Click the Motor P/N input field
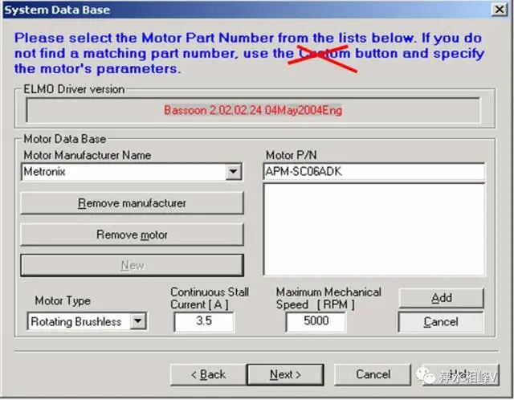Image resolution: width=514 pixels, height=400 pixels. point(373,172)
